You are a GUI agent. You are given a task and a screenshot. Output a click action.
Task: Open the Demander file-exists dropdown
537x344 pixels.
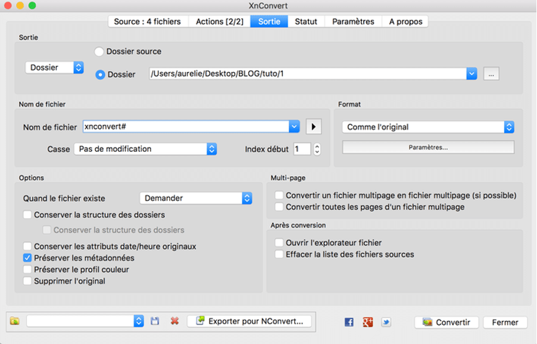(x=196, y=198)
